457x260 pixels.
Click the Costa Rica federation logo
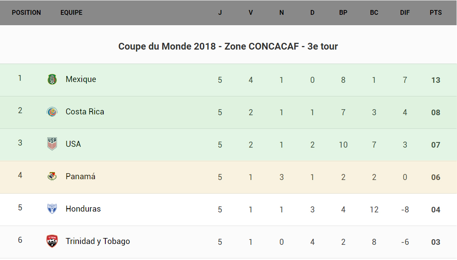click(x=52, y=112)
